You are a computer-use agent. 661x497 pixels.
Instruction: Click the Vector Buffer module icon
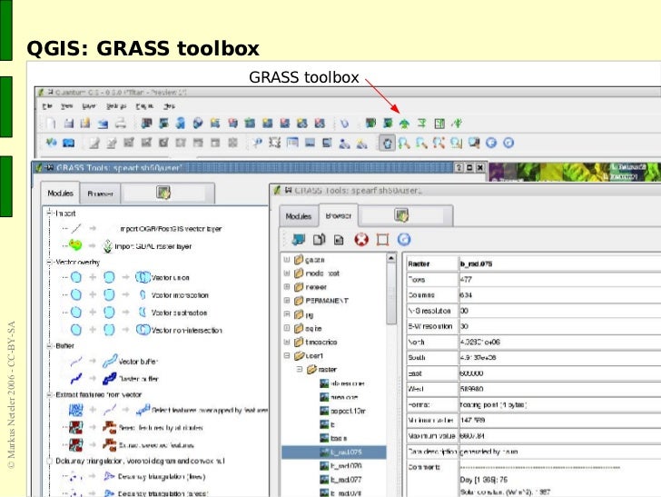click(x=110, y=361)
